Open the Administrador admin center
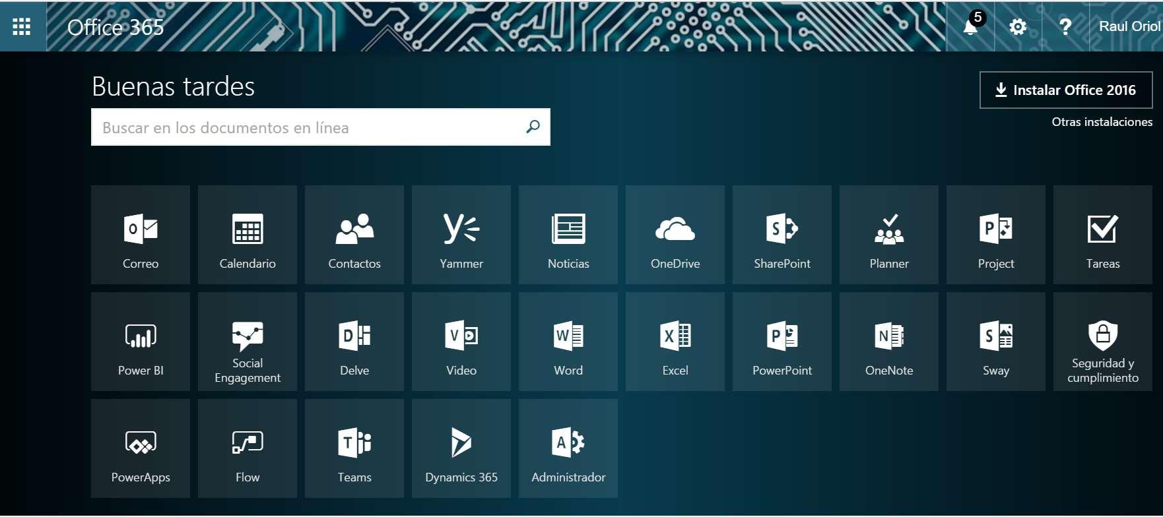The height and width of the screenshot is (517, 1163). 568,448
